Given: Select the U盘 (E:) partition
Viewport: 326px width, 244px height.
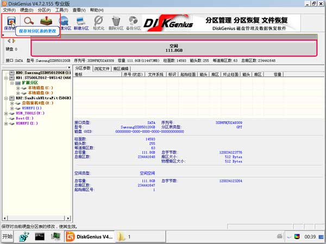Looking at the screenshot, I should coord(37,103).
